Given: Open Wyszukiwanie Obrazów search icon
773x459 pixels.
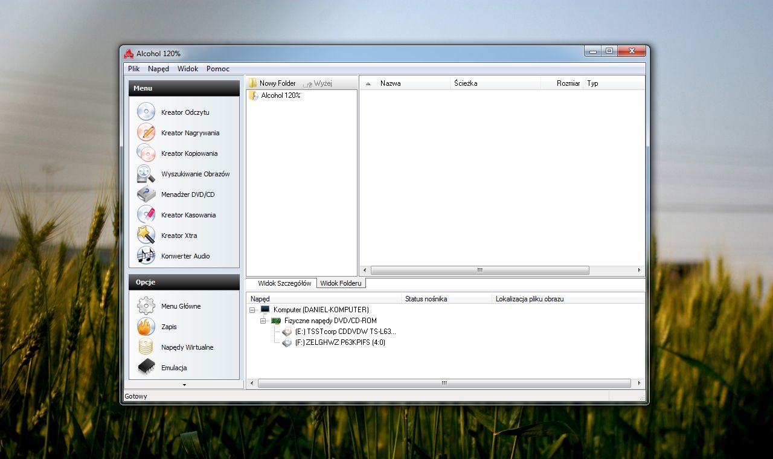Looking at the screenshot, I should [146, 174].
